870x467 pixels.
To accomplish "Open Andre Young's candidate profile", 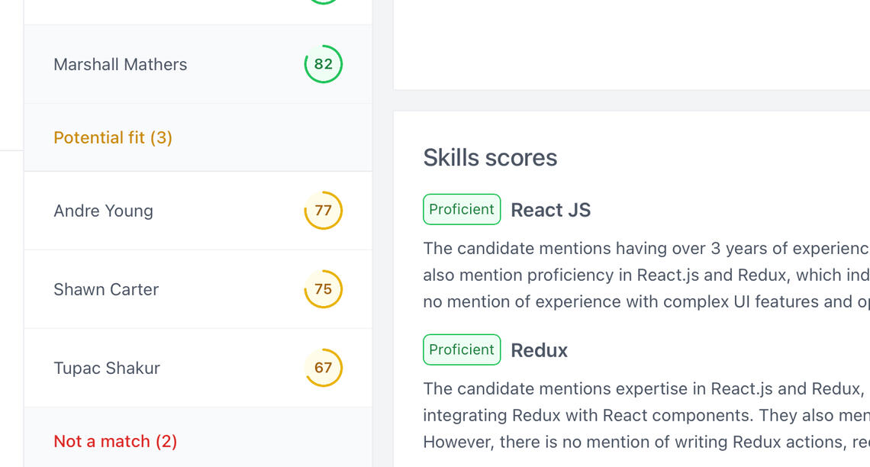I will click(x=103, y=211).
